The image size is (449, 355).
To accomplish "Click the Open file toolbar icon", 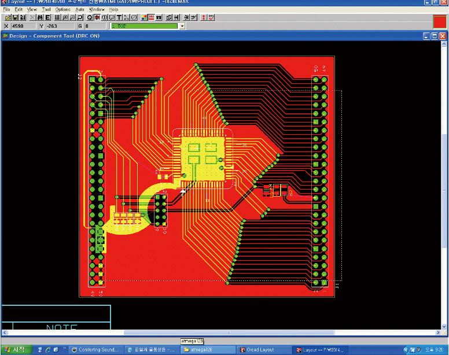I will tap(8, 17).
